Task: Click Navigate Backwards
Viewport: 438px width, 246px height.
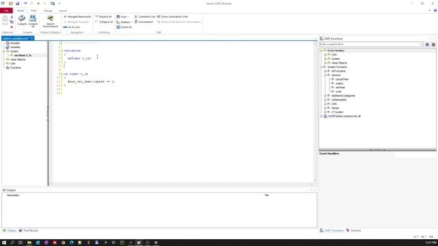Action: pyautogui.click(x=77, y=16)
